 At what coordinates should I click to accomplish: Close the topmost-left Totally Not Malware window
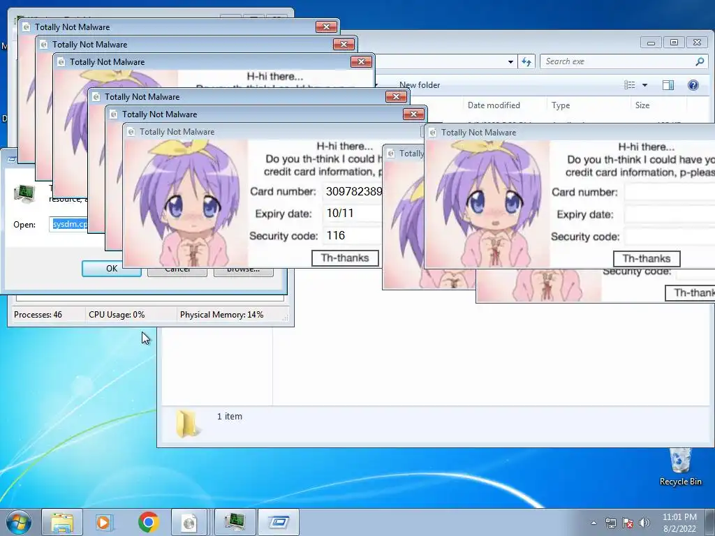coord(326,27)
